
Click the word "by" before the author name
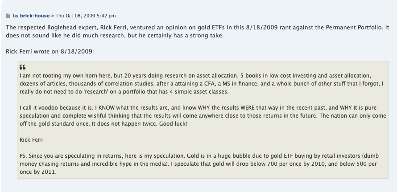click(16, 16)
